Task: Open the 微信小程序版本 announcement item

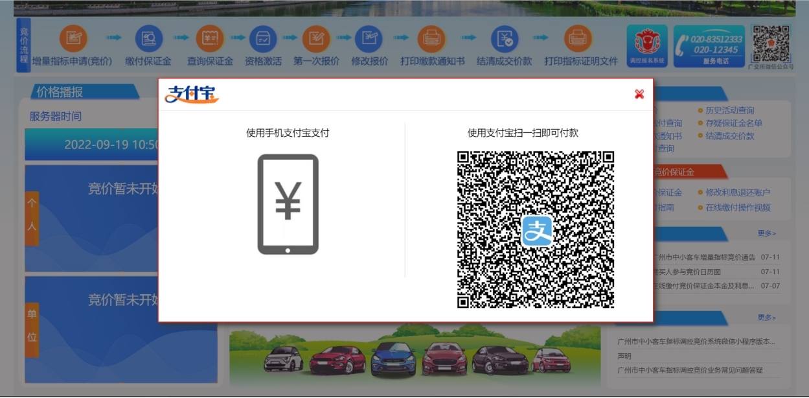Action: [x=696, y=342]
